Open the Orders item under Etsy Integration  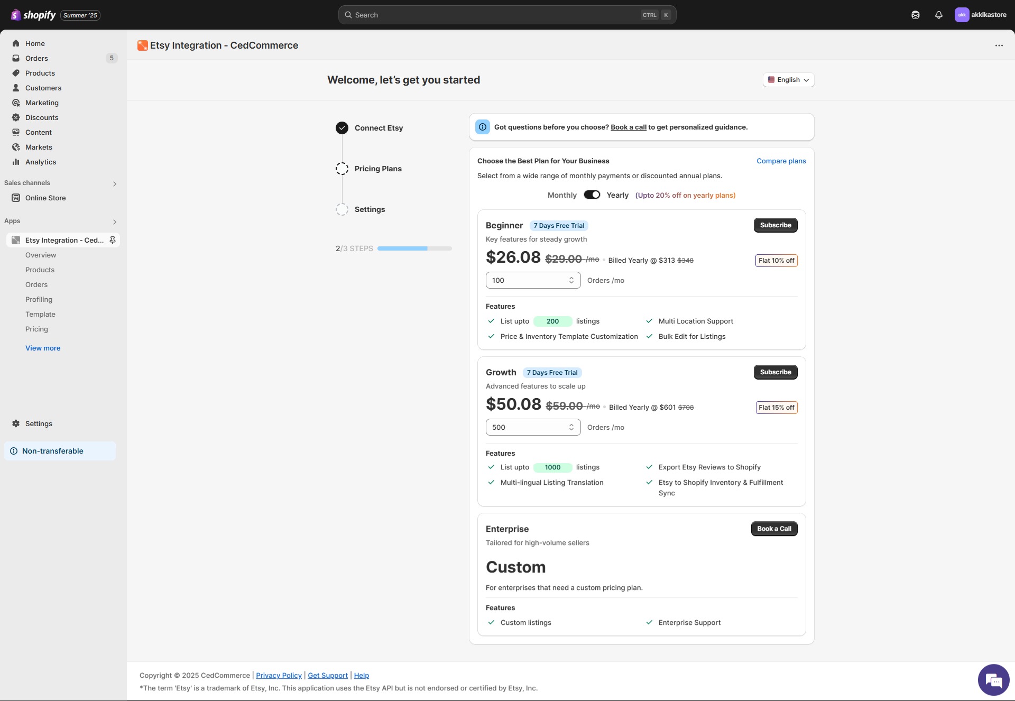coord(36,284)
